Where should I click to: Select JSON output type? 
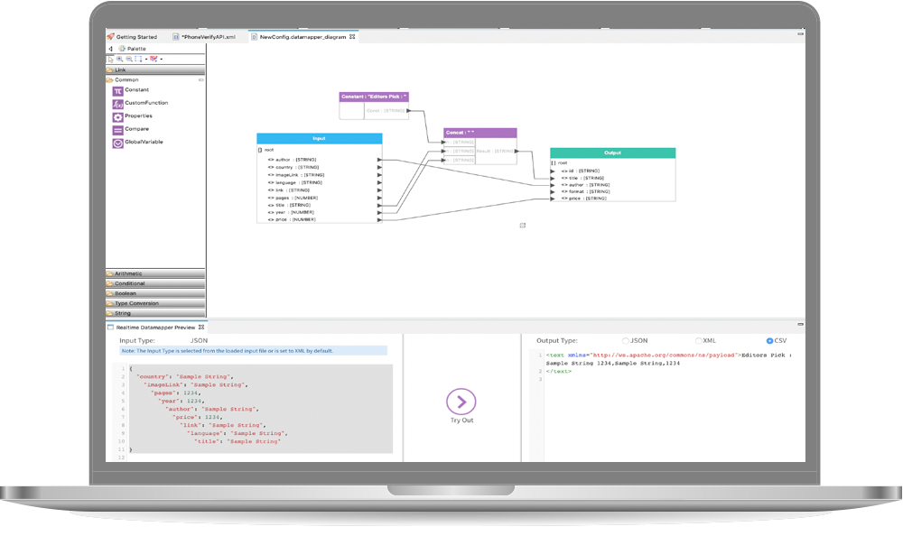tap(626, 341)
